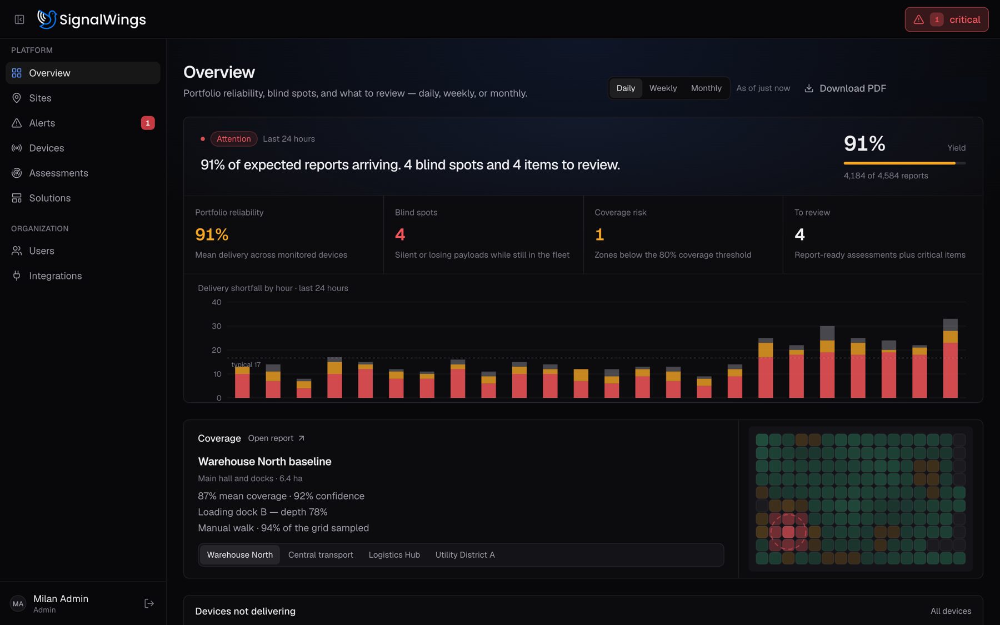1000x625 pixels.
Task: Click the Coverage risk card showing 1
Action: click(x=683, y=234)
